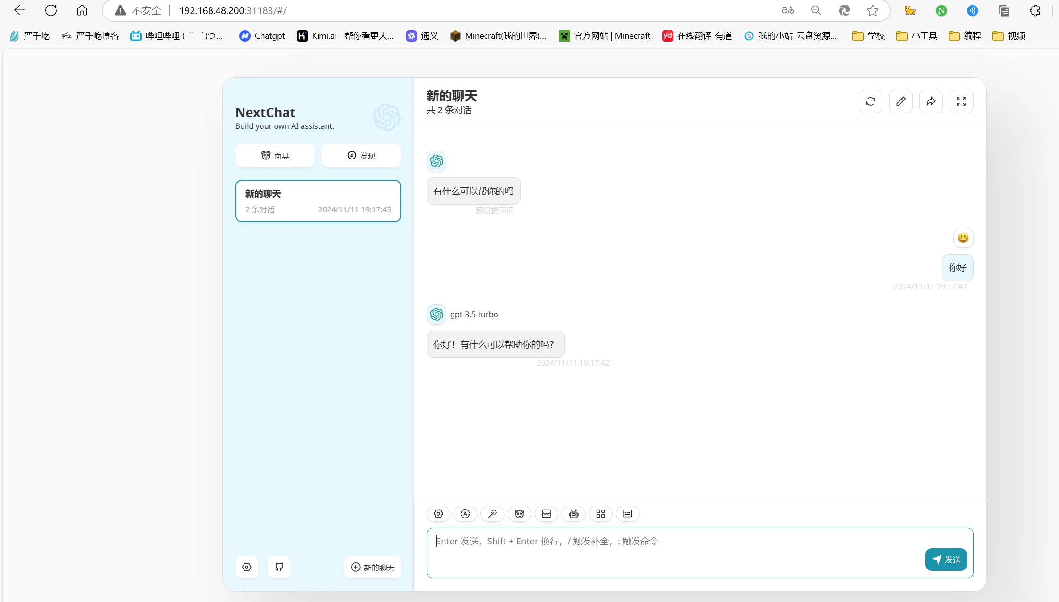Select the 新的聊天 conversation in sidebar
Image resolution: width=1059 pixels, height=602 pixels.
318,201
